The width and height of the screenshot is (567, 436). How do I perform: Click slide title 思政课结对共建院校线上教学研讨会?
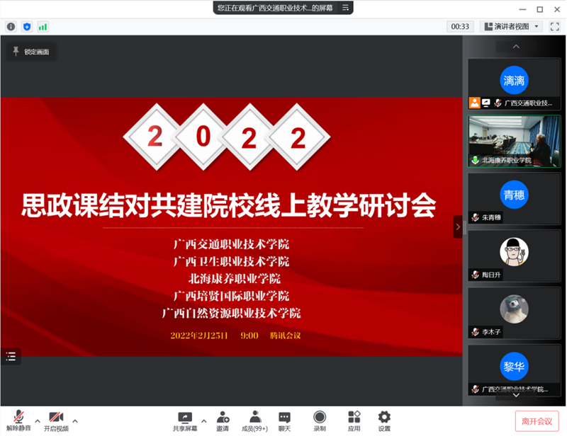point(228,205)
